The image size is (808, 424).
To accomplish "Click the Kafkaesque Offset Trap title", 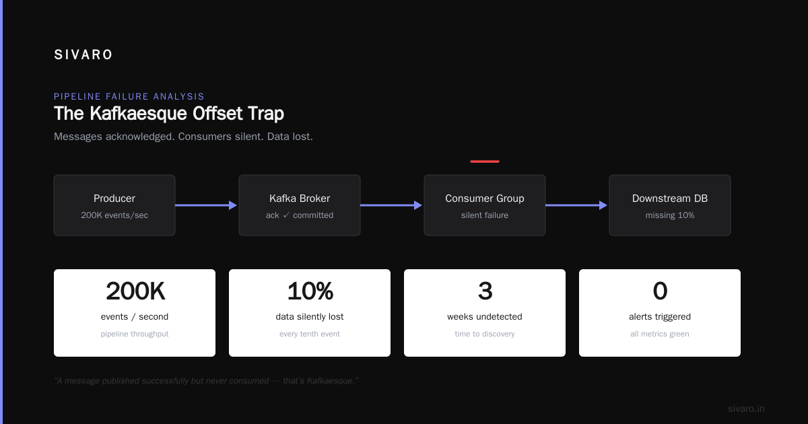I will [169, 113].
